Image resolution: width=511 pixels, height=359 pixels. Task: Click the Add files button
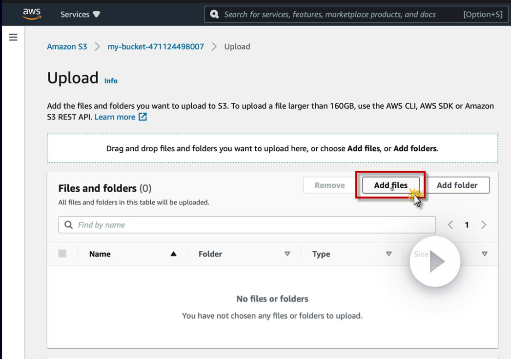pyautogui.click(x=390, y=185)
